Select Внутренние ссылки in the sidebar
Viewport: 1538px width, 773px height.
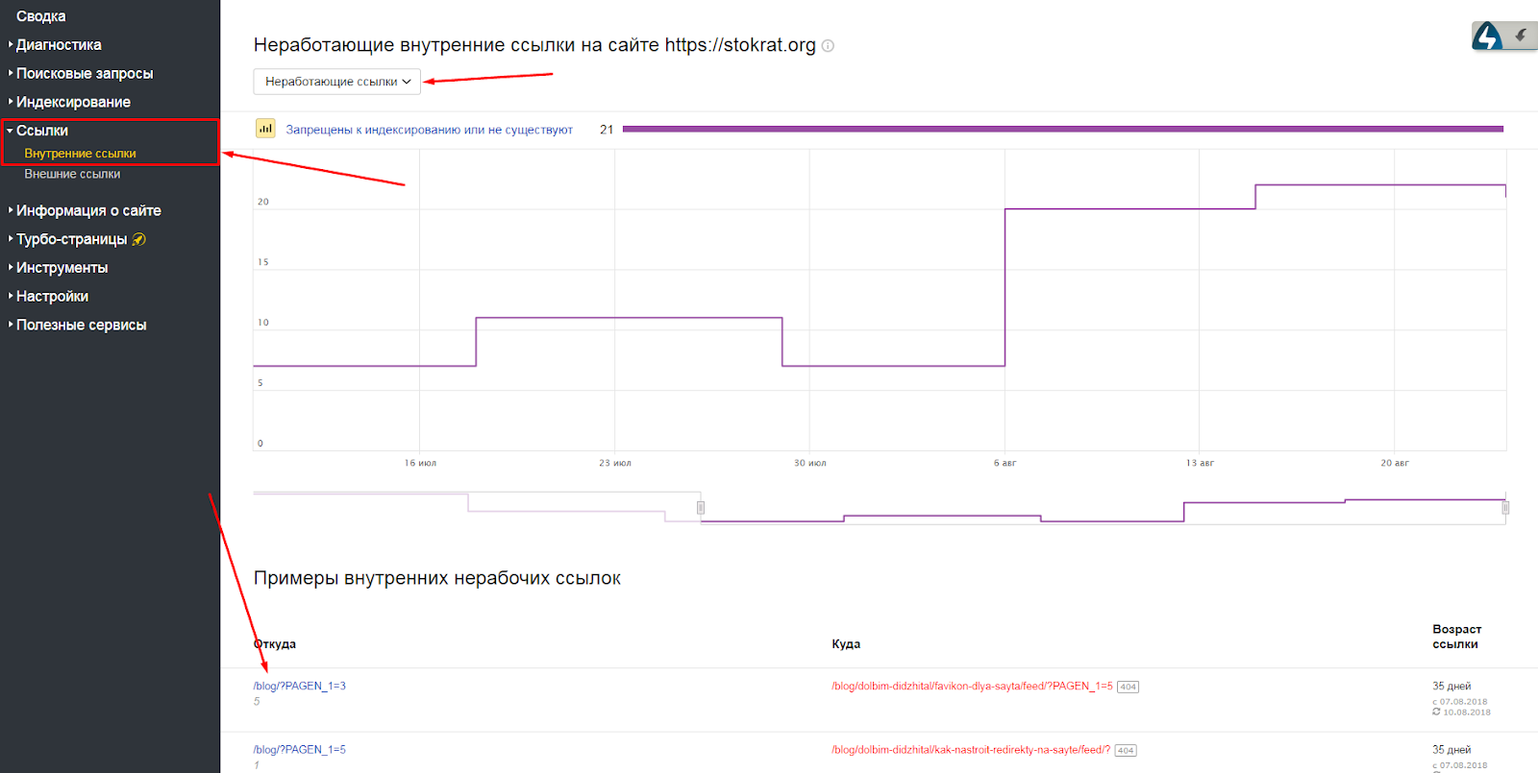80,154
